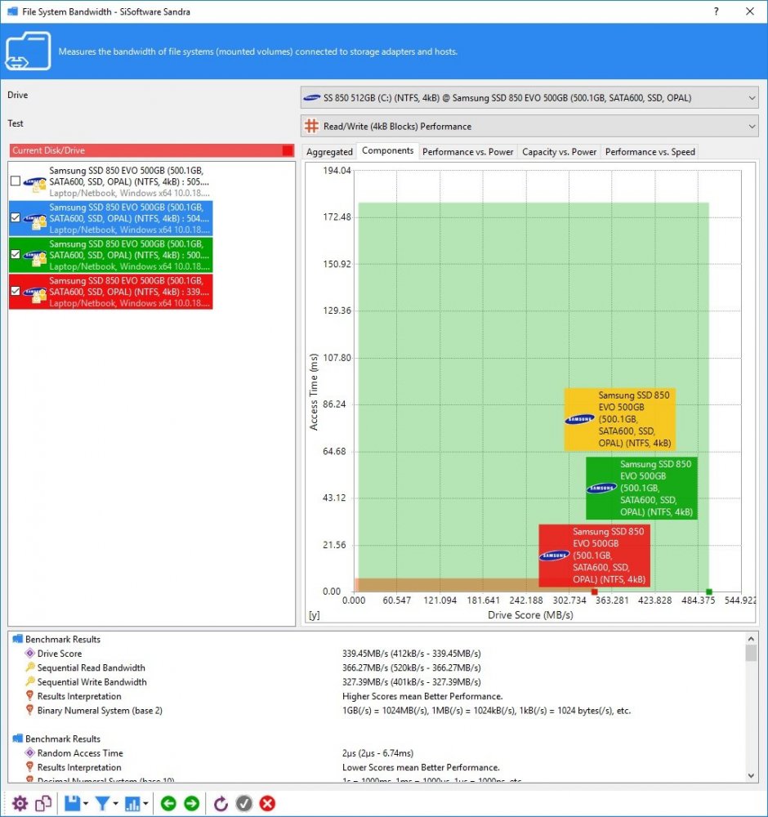Click the Binary Numeral System pin icon
This screenshot has height=817, width=768.
29,710
